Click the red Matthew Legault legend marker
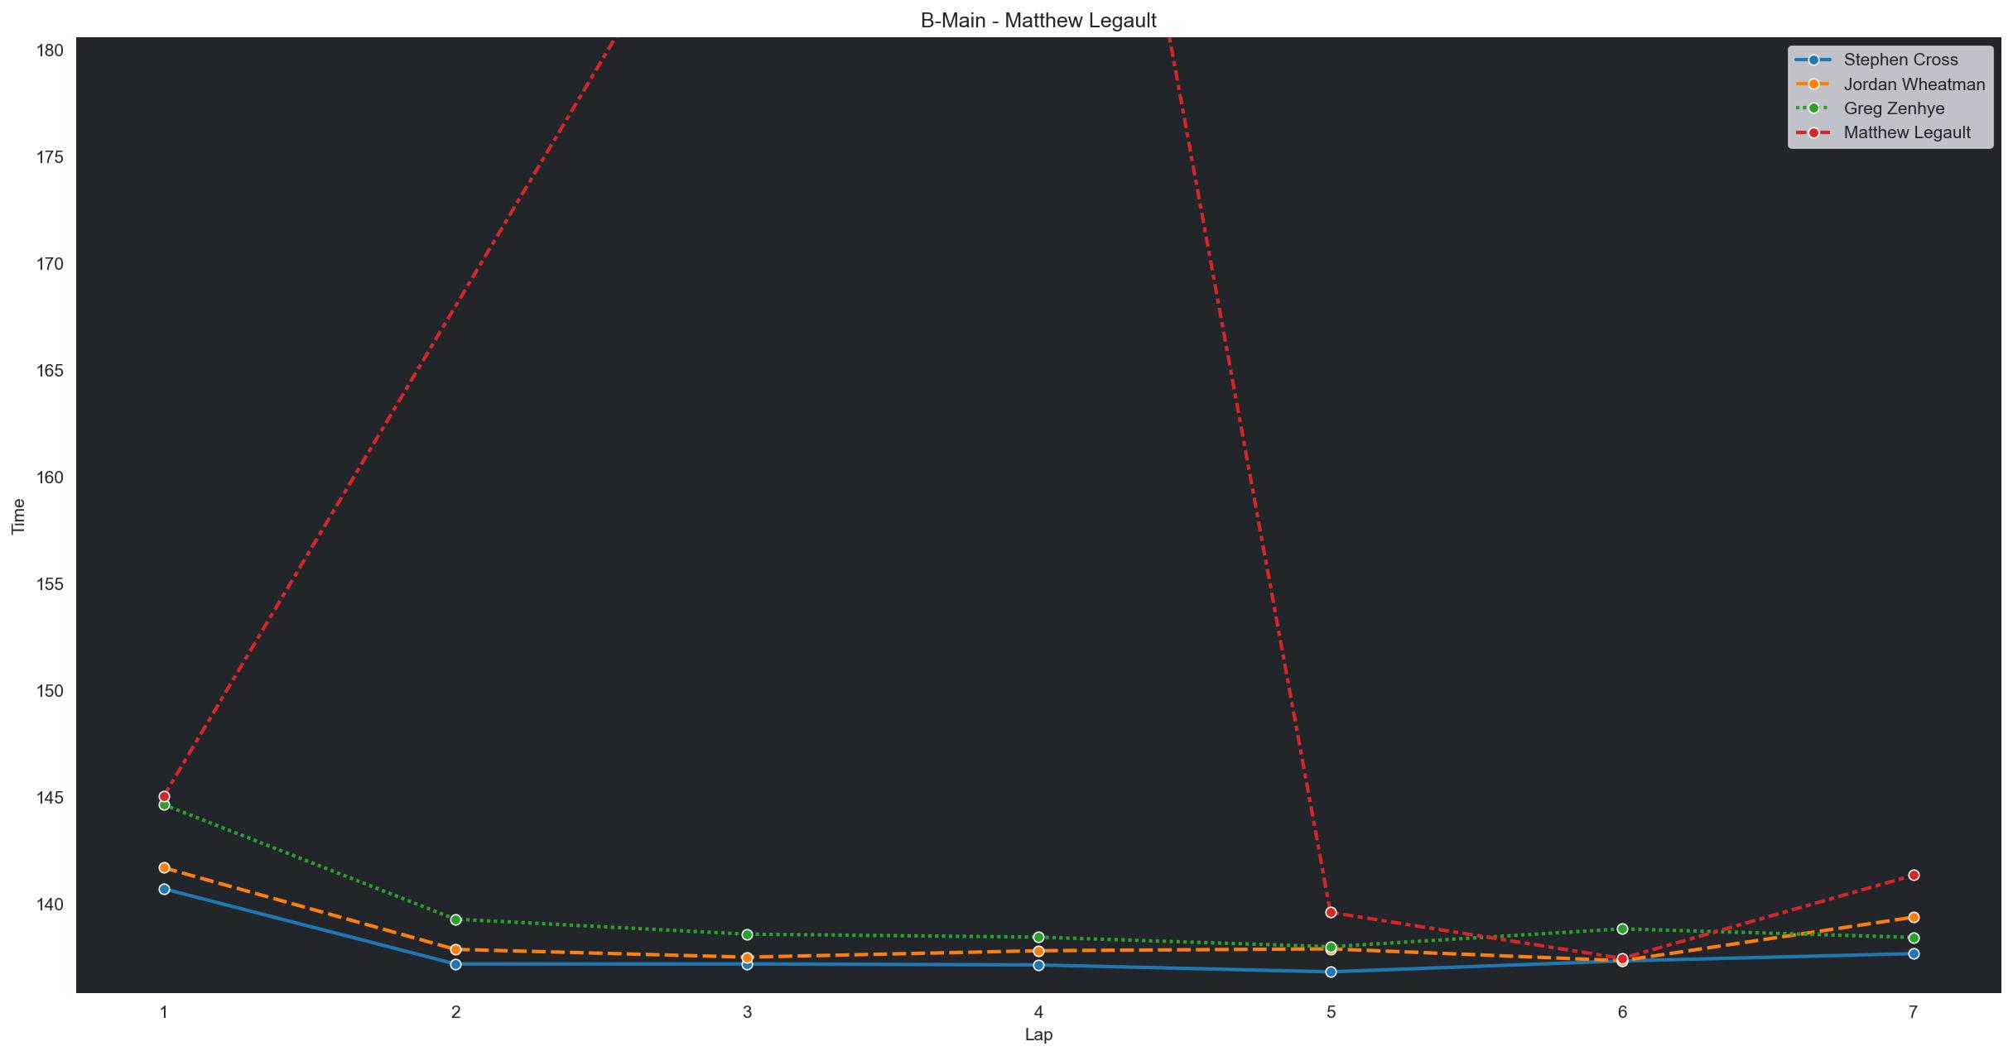 click(1813, 132)
